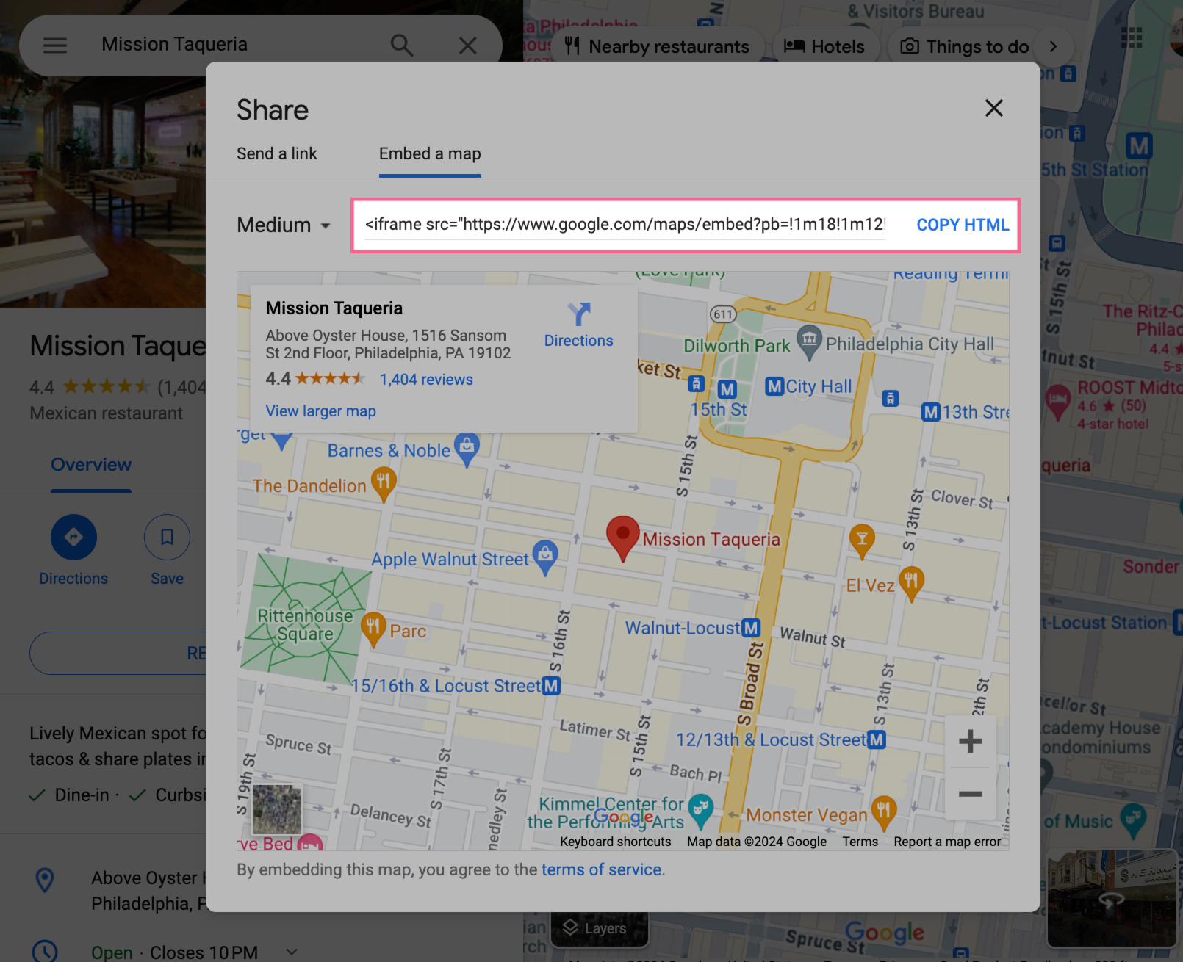
Task: Select the Overview tab
Action: [90, 464]
